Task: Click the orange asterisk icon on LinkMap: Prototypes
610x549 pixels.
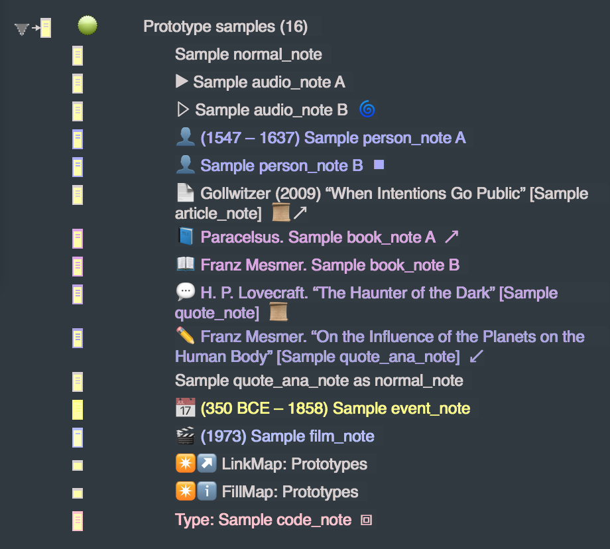Action: pos(186,463)
